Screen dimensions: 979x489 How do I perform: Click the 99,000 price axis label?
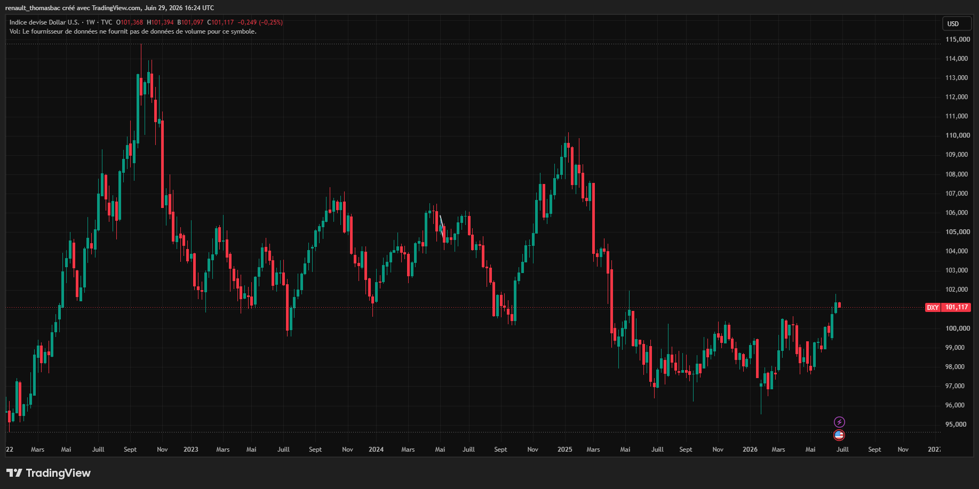tap(955, 348)
